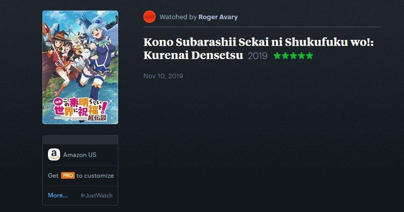Open the Roger Avary profile link

(x=218, y=17)
